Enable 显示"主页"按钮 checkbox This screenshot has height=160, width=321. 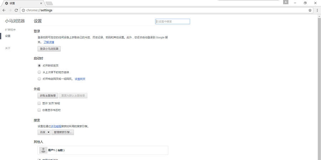click(39, 104)
